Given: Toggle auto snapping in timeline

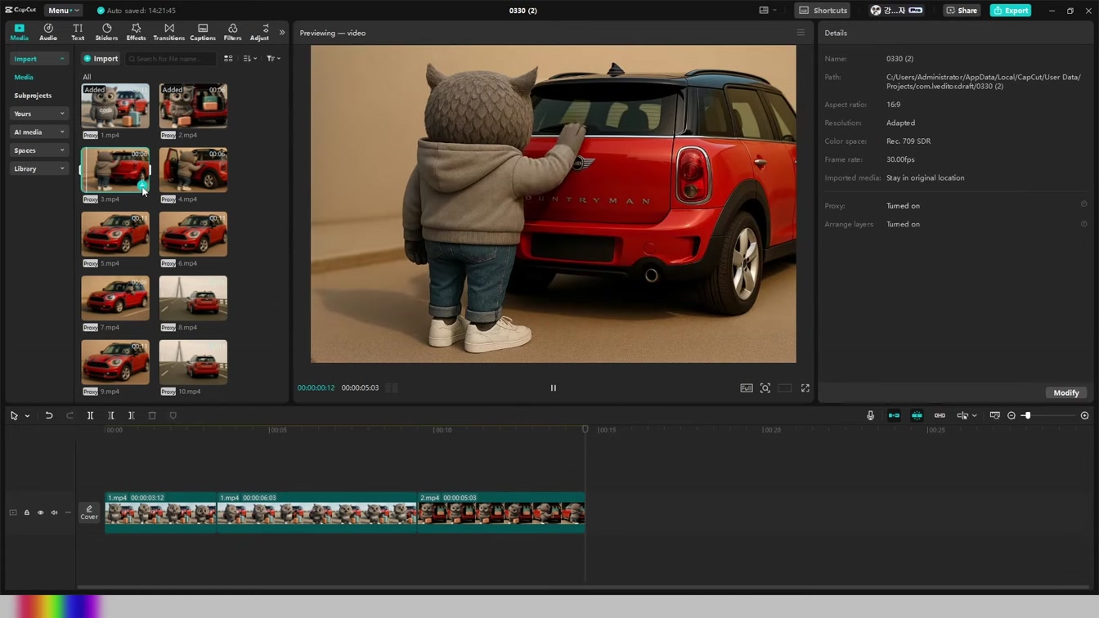Looking at the screenshot, I should (917, 415).
